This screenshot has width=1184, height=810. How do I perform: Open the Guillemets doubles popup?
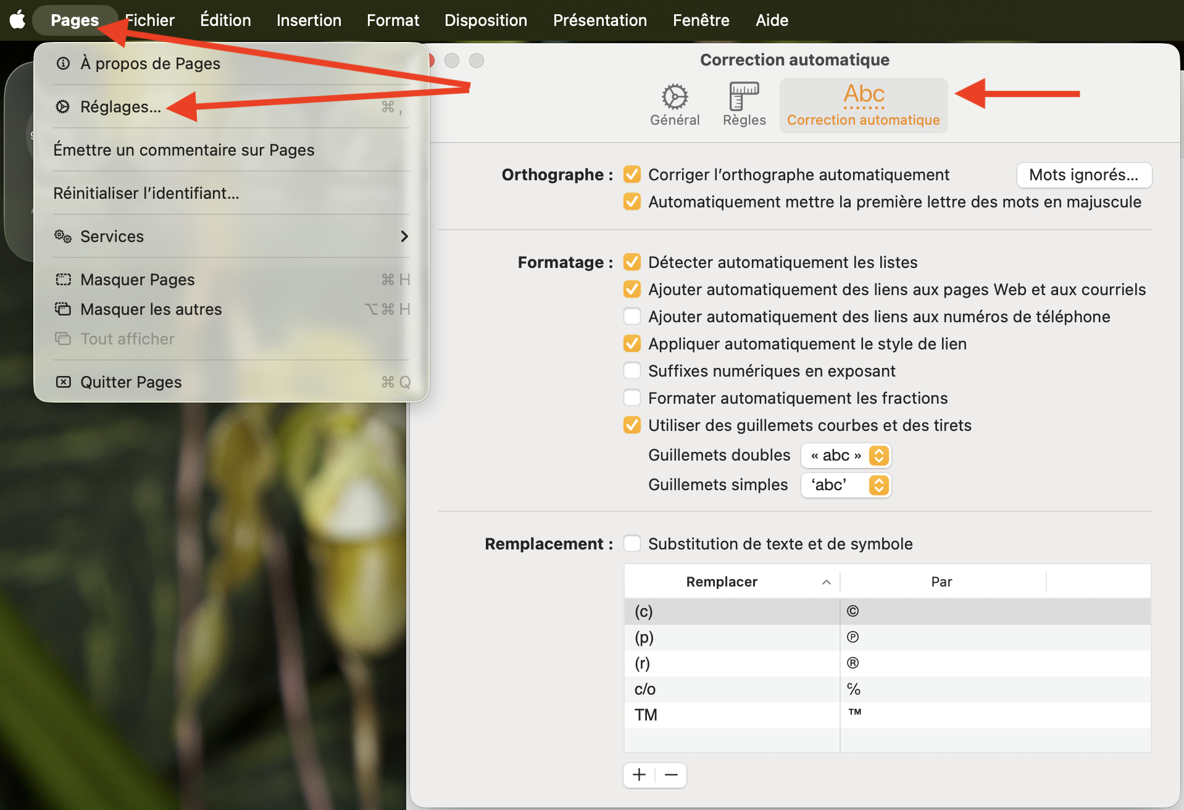coord(846,456)
